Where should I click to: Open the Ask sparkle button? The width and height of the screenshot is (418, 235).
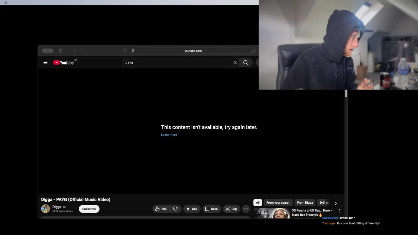tap(192, 209)
